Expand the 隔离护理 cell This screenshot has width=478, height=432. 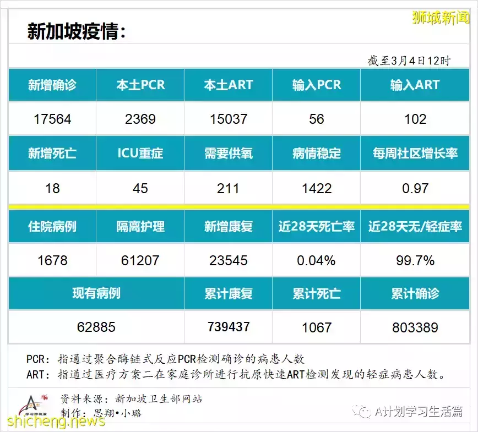(x=140, y=226)
